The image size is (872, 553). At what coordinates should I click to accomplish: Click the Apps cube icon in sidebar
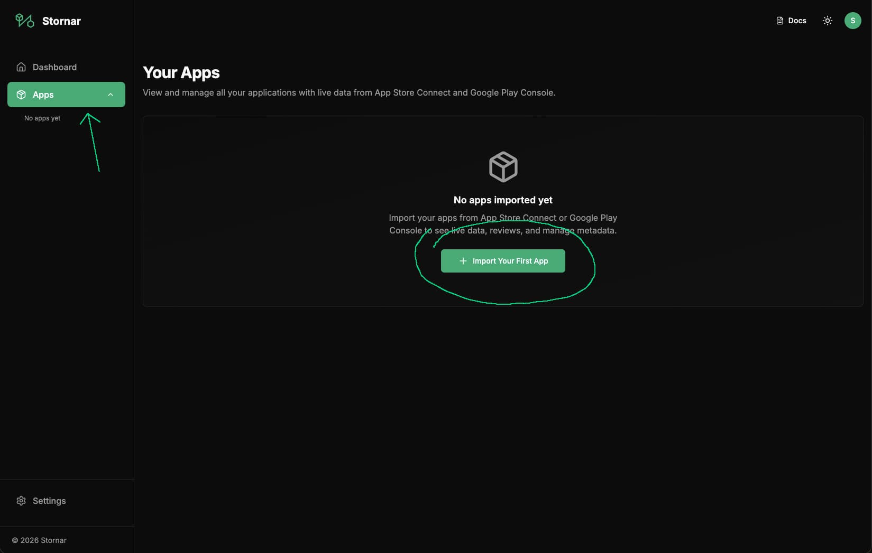(21, 95)
